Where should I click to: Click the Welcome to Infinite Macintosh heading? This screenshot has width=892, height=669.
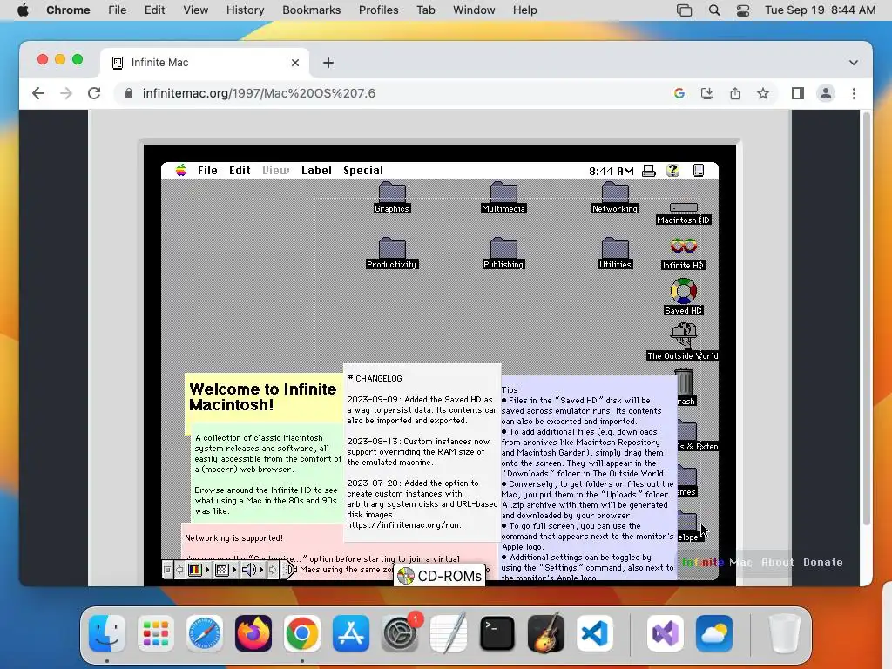click(x=263, y=397)
